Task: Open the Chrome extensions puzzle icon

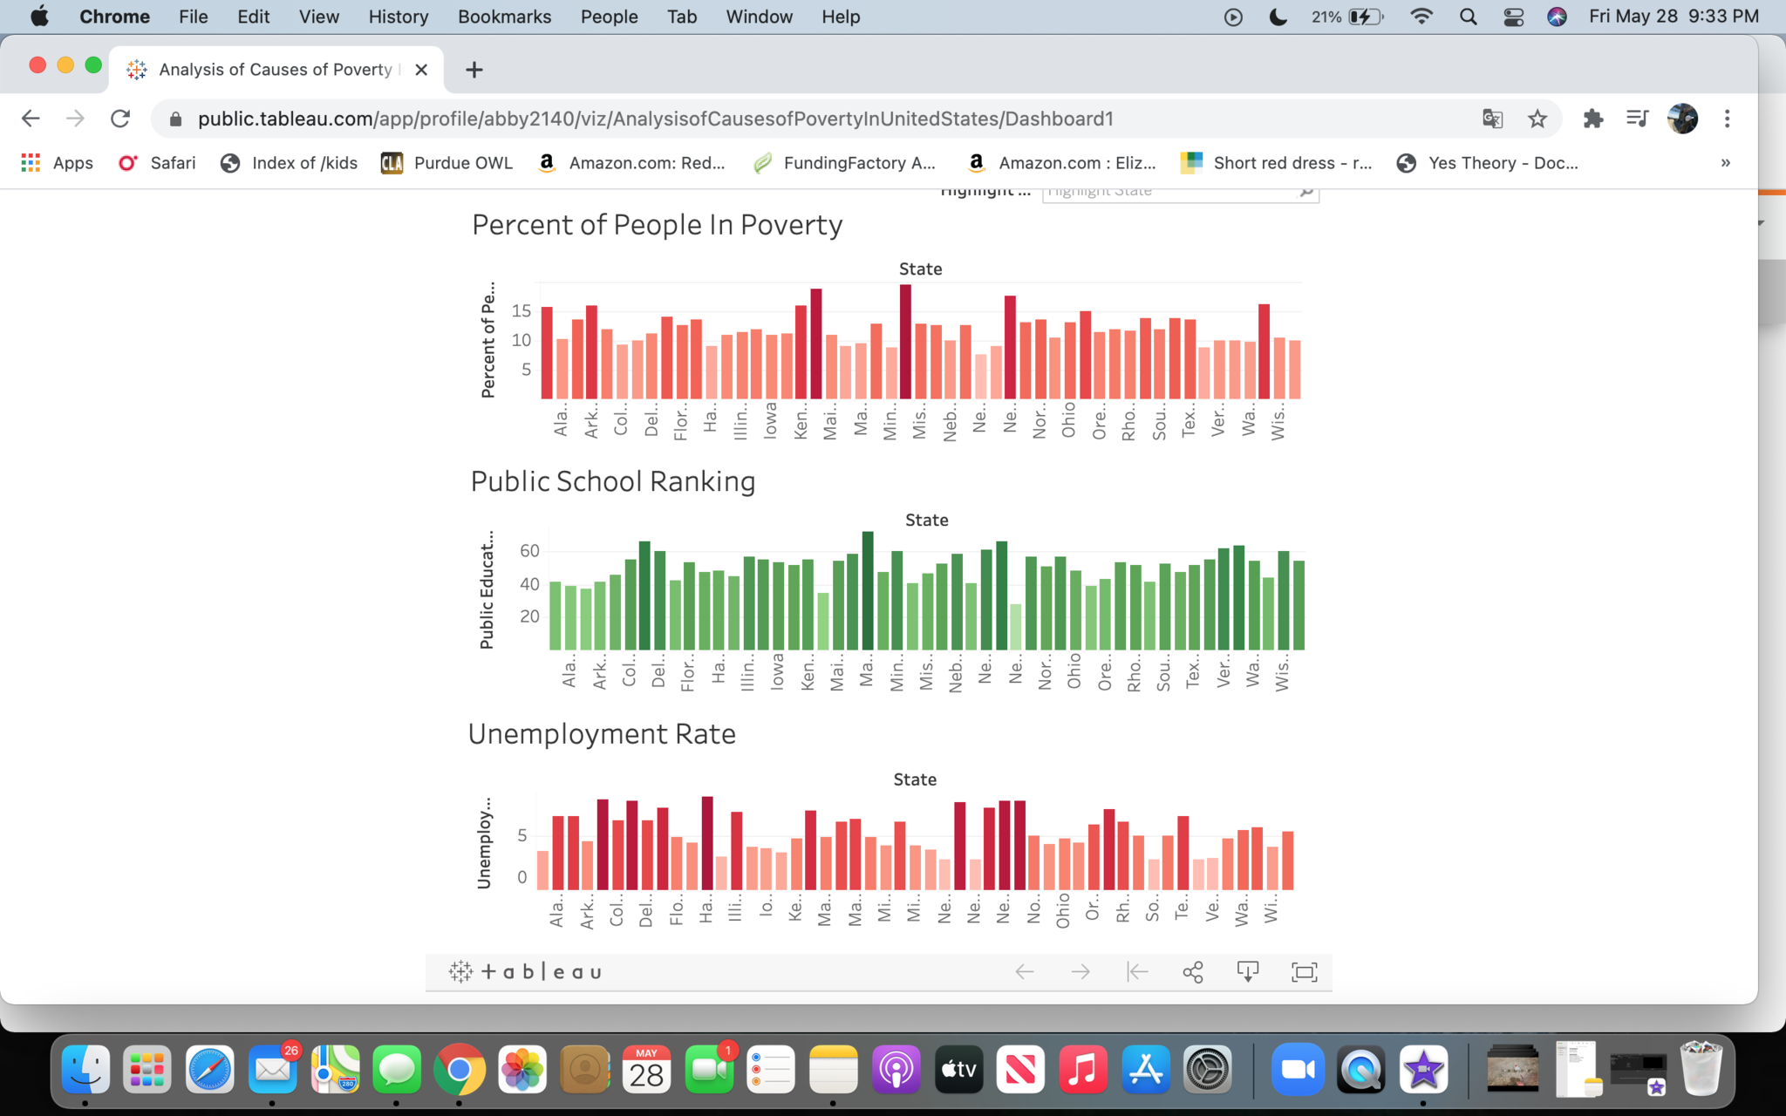Action: [1593, 119]
